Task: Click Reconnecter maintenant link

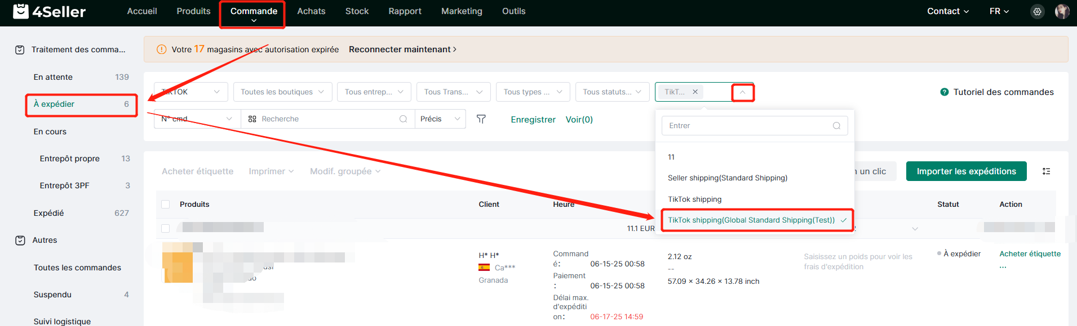Action: click(402, 49)
